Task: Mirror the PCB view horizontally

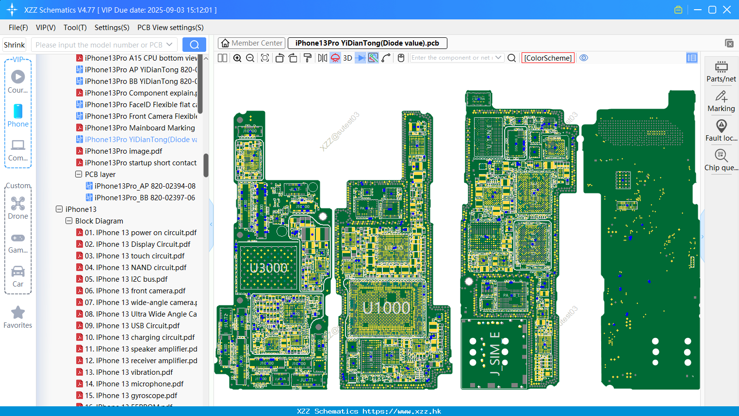Action: click(x=323, y=58)
